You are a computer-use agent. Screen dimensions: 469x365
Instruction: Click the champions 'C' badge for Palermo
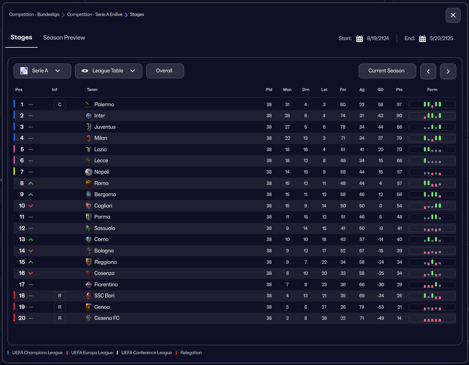60,105
